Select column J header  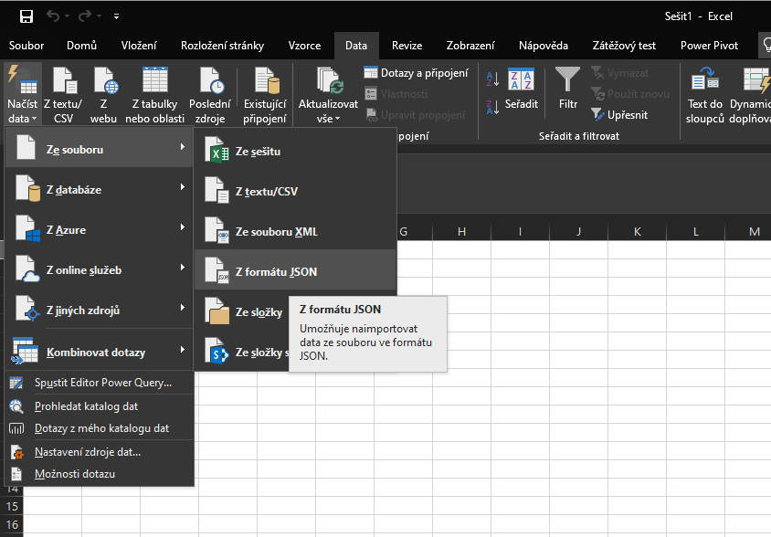pos(578,232)
